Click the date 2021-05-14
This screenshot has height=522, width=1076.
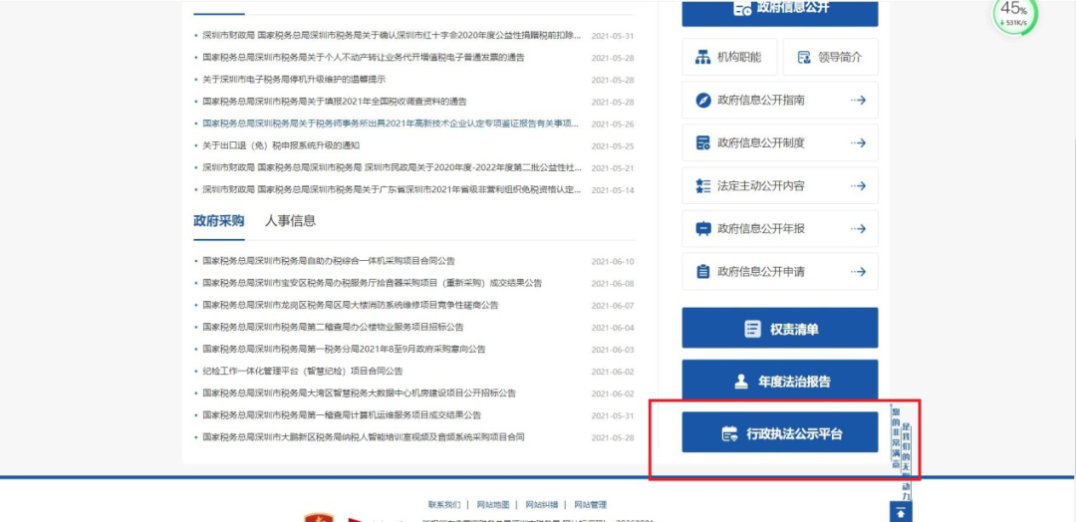pyautogui.click(x=613, y=190)
